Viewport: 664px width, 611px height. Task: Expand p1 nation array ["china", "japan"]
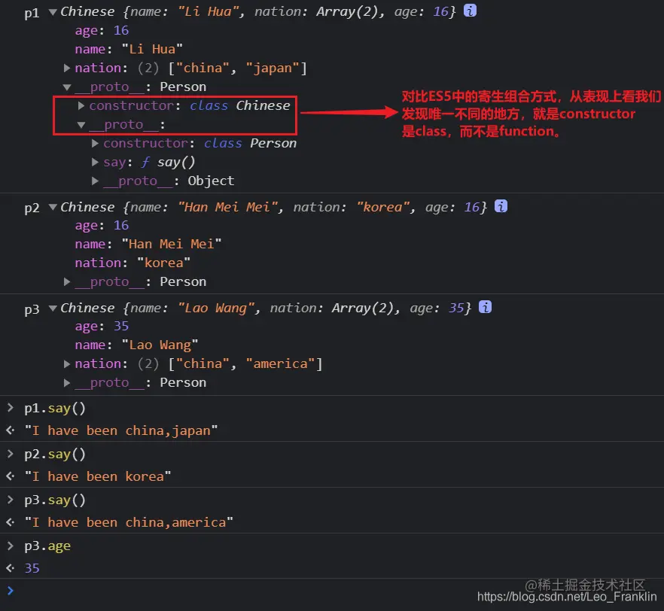tap(66, 68)
